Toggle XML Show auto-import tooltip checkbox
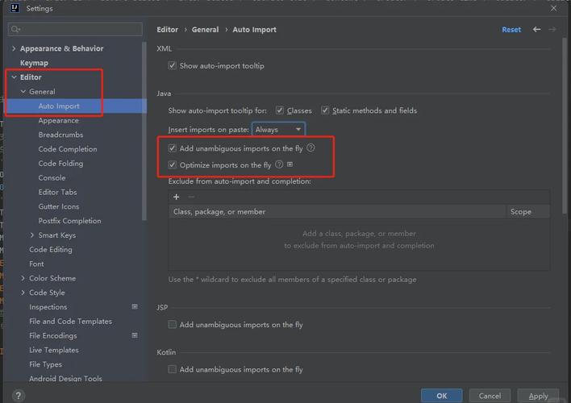 [173, 65]
